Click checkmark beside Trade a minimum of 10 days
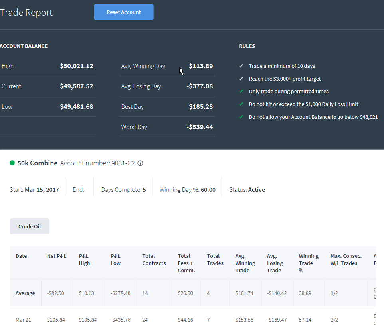 [241, 66]
